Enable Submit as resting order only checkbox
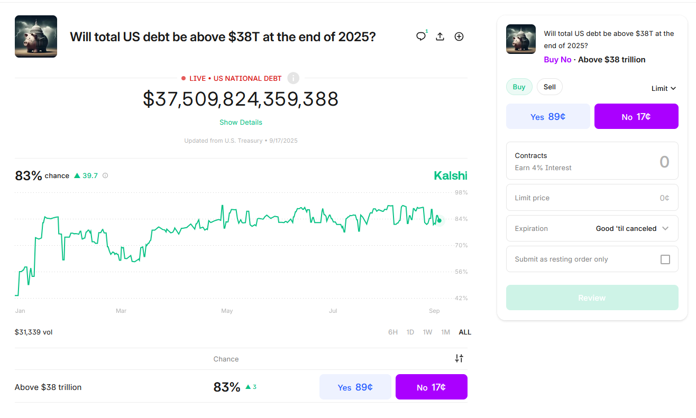696x418 pixels. pos(665,259)
